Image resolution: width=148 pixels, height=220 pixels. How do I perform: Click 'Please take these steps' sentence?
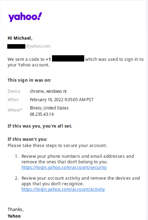tap(57, 146)
